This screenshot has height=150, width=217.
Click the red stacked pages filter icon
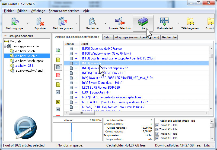tap(58, 75)
